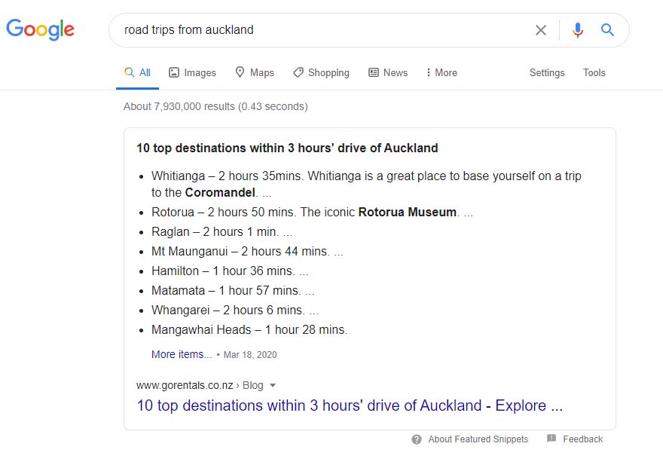The image size is (663, 465).
Task: Click the Feedback flag icon
Action: click(x=551, y=439)
